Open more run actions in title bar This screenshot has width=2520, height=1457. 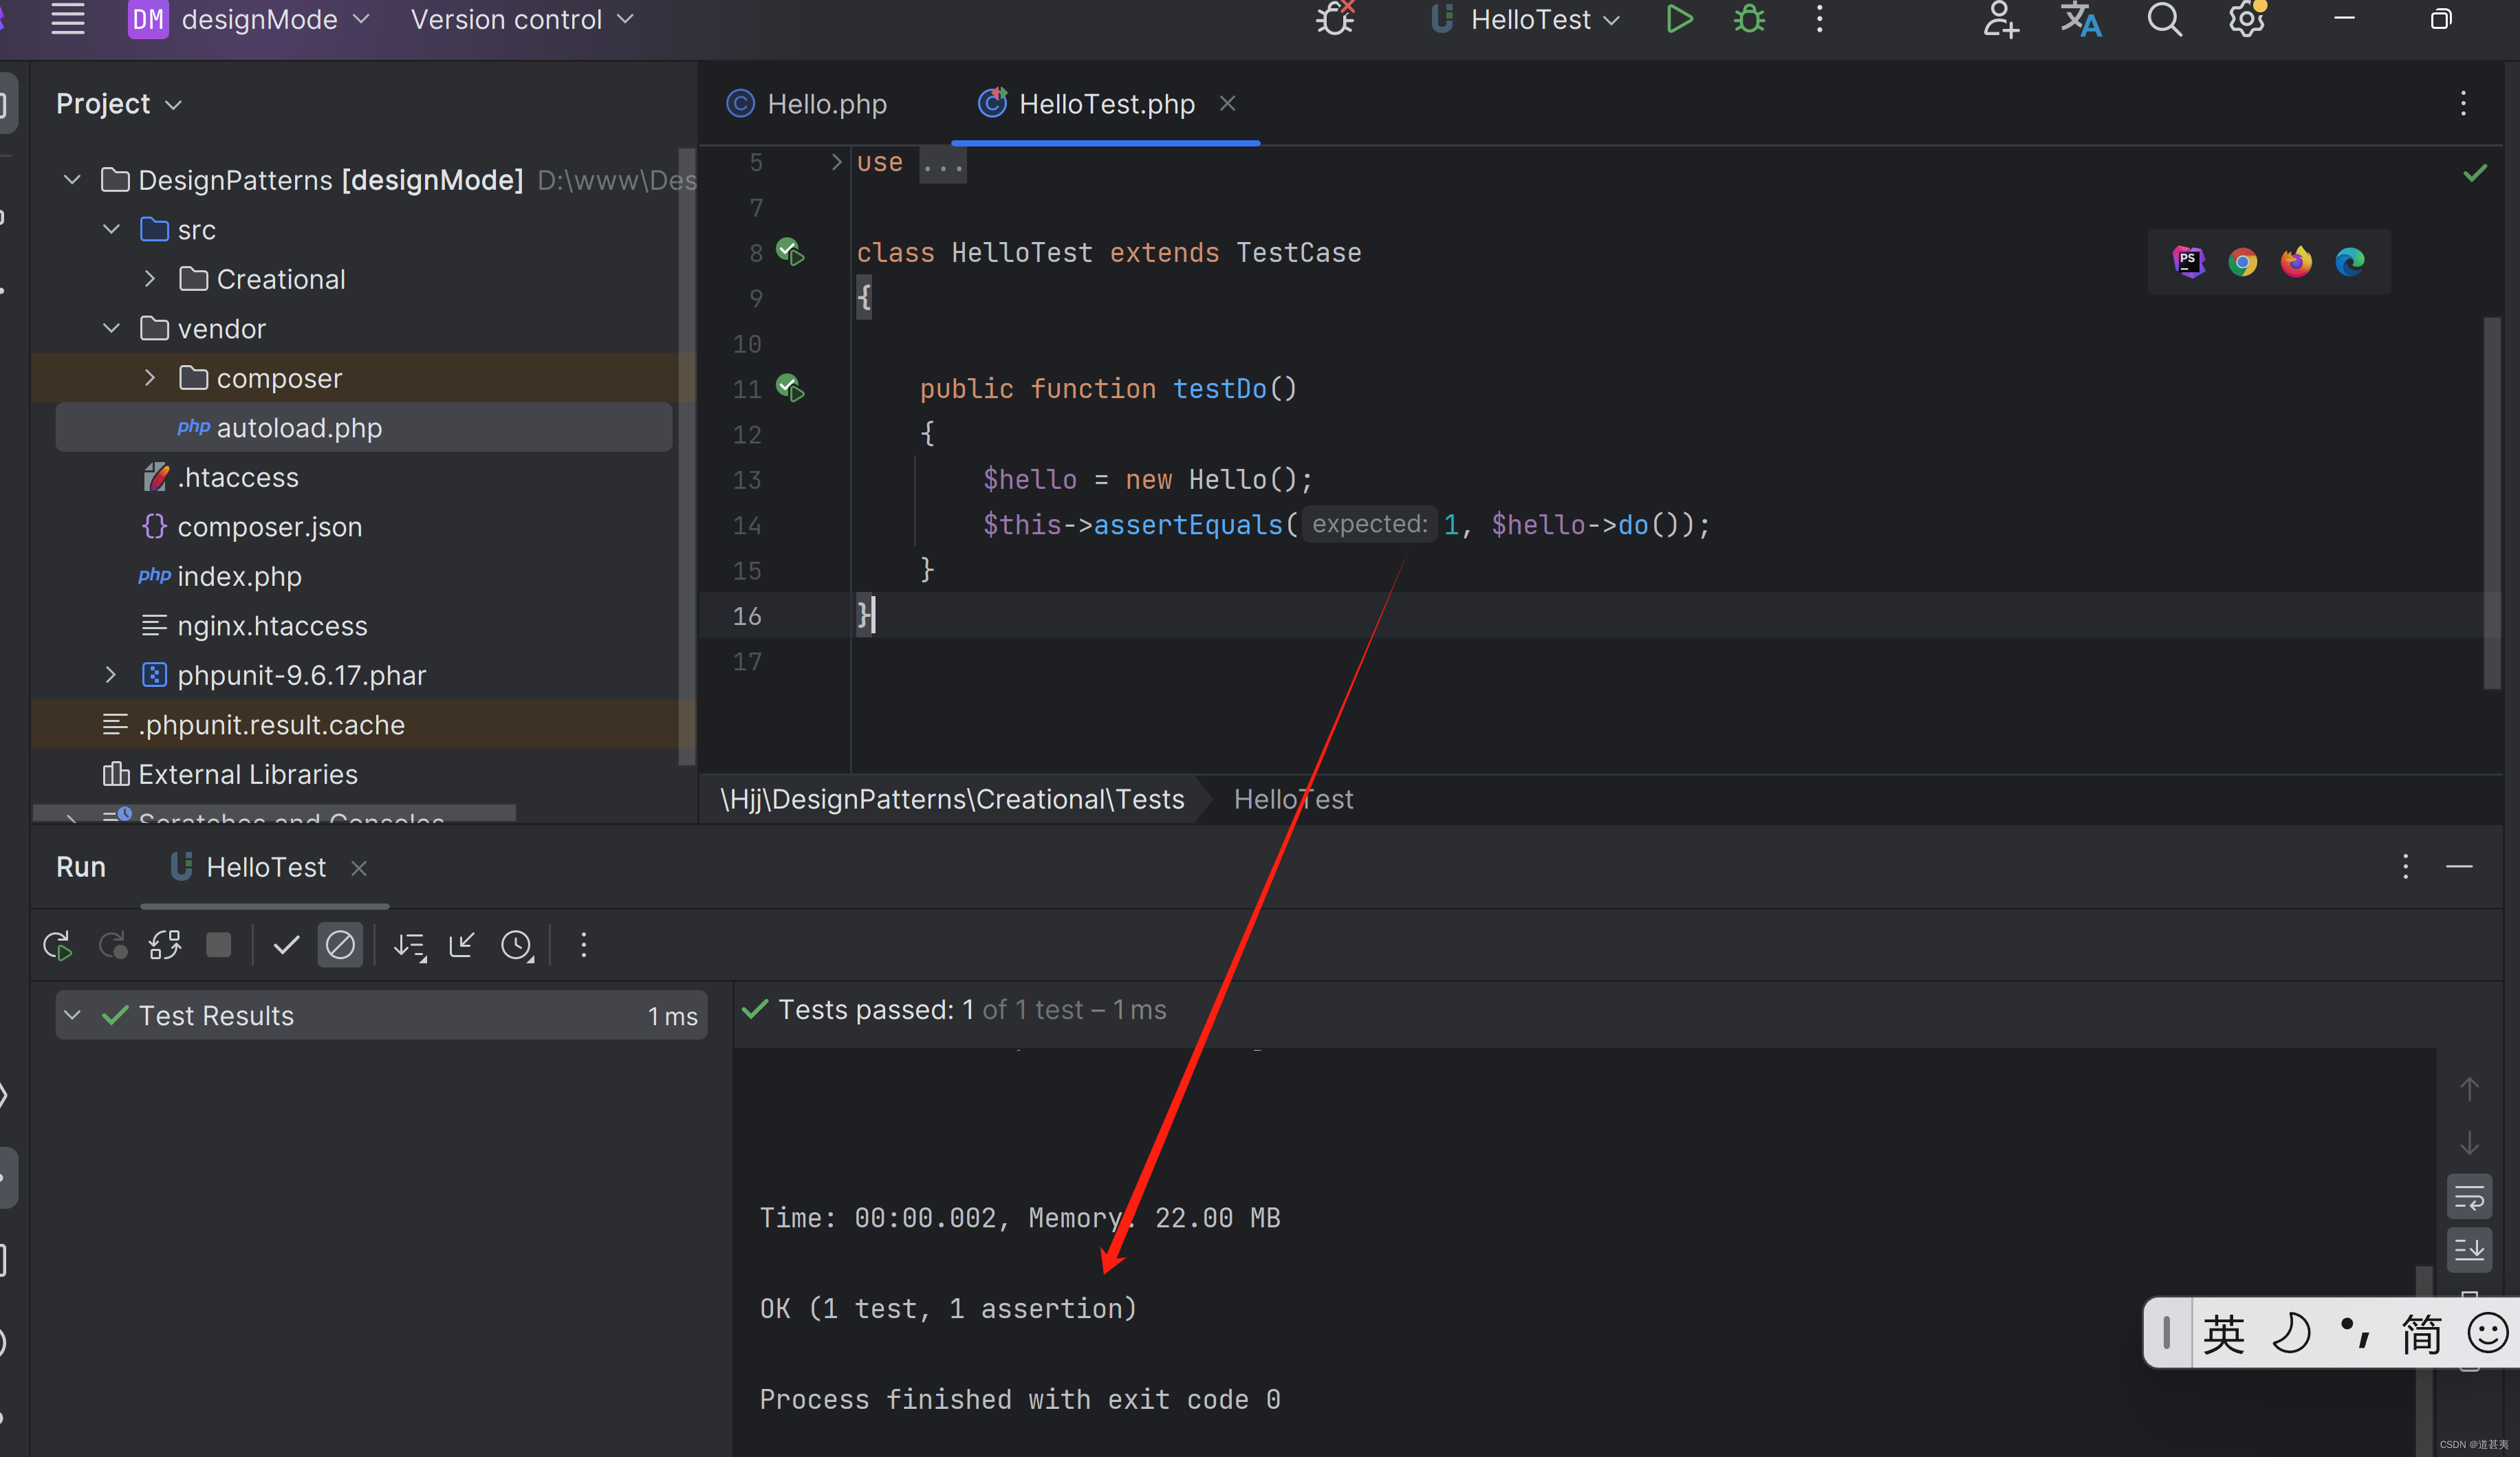[1820, 19]
